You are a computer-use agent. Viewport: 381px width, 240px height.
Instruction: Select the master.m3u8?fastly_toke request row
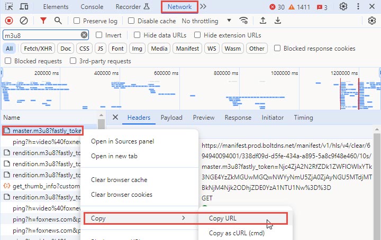coord(43,131)
